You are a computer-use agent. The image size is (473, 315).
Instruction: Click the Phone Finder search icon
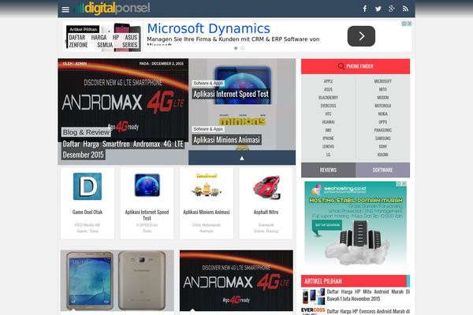(341, 66)
